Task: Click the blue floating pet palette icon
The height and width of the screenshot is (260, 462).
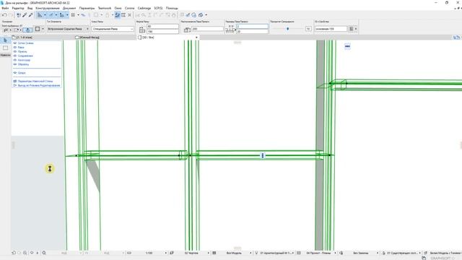Action: pyautogui.click(x=347, y=46)
